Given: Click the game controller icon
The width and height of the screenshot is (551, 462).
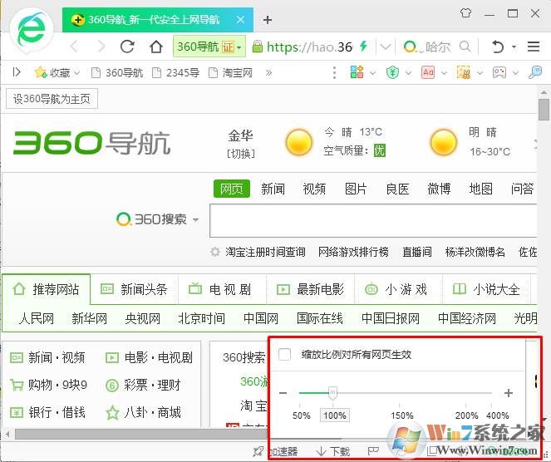Looking at the screenshot, I should click(499, 72).
